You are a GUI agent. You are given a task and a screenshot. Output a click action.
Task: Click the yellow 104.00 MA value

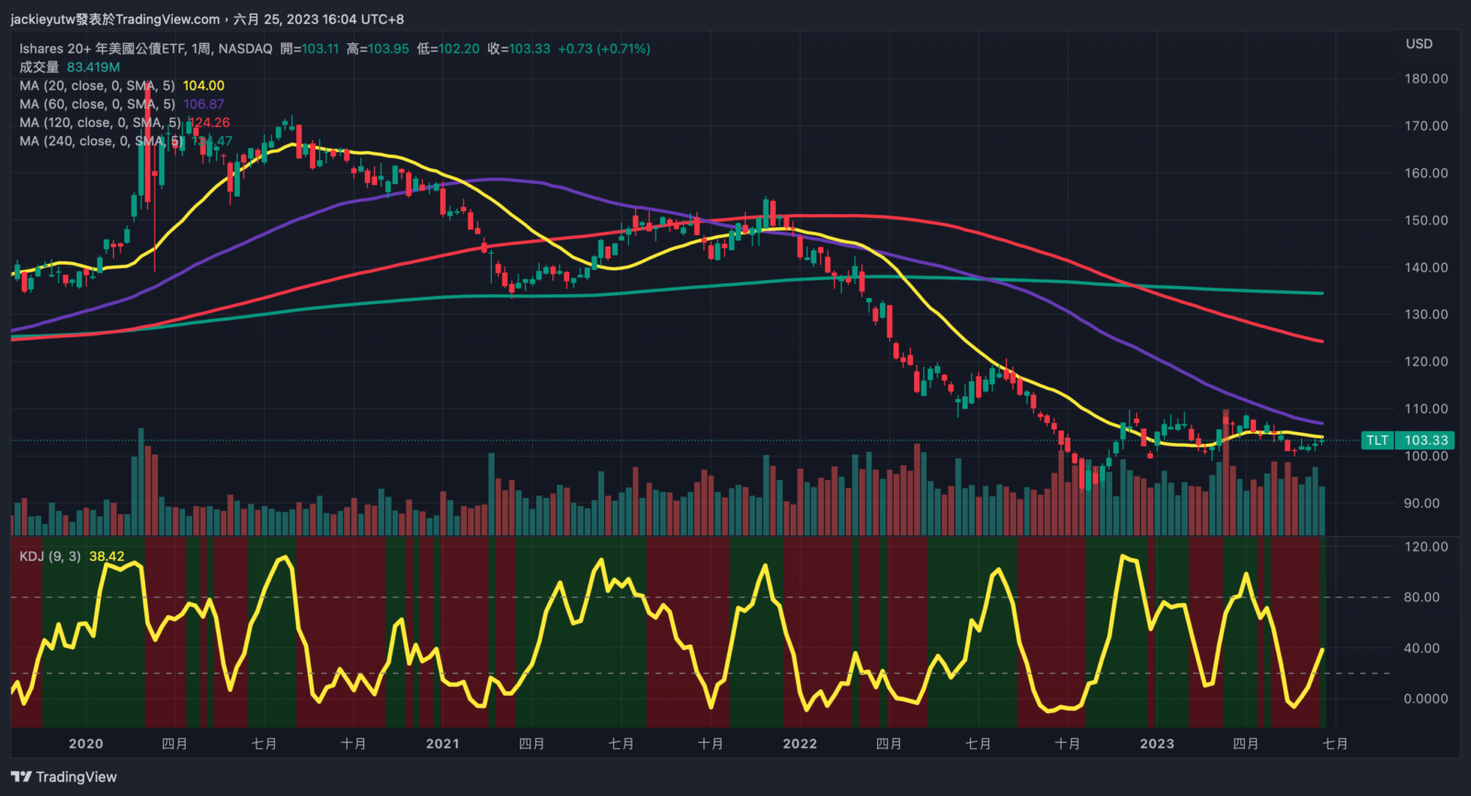tap(203, 85)
